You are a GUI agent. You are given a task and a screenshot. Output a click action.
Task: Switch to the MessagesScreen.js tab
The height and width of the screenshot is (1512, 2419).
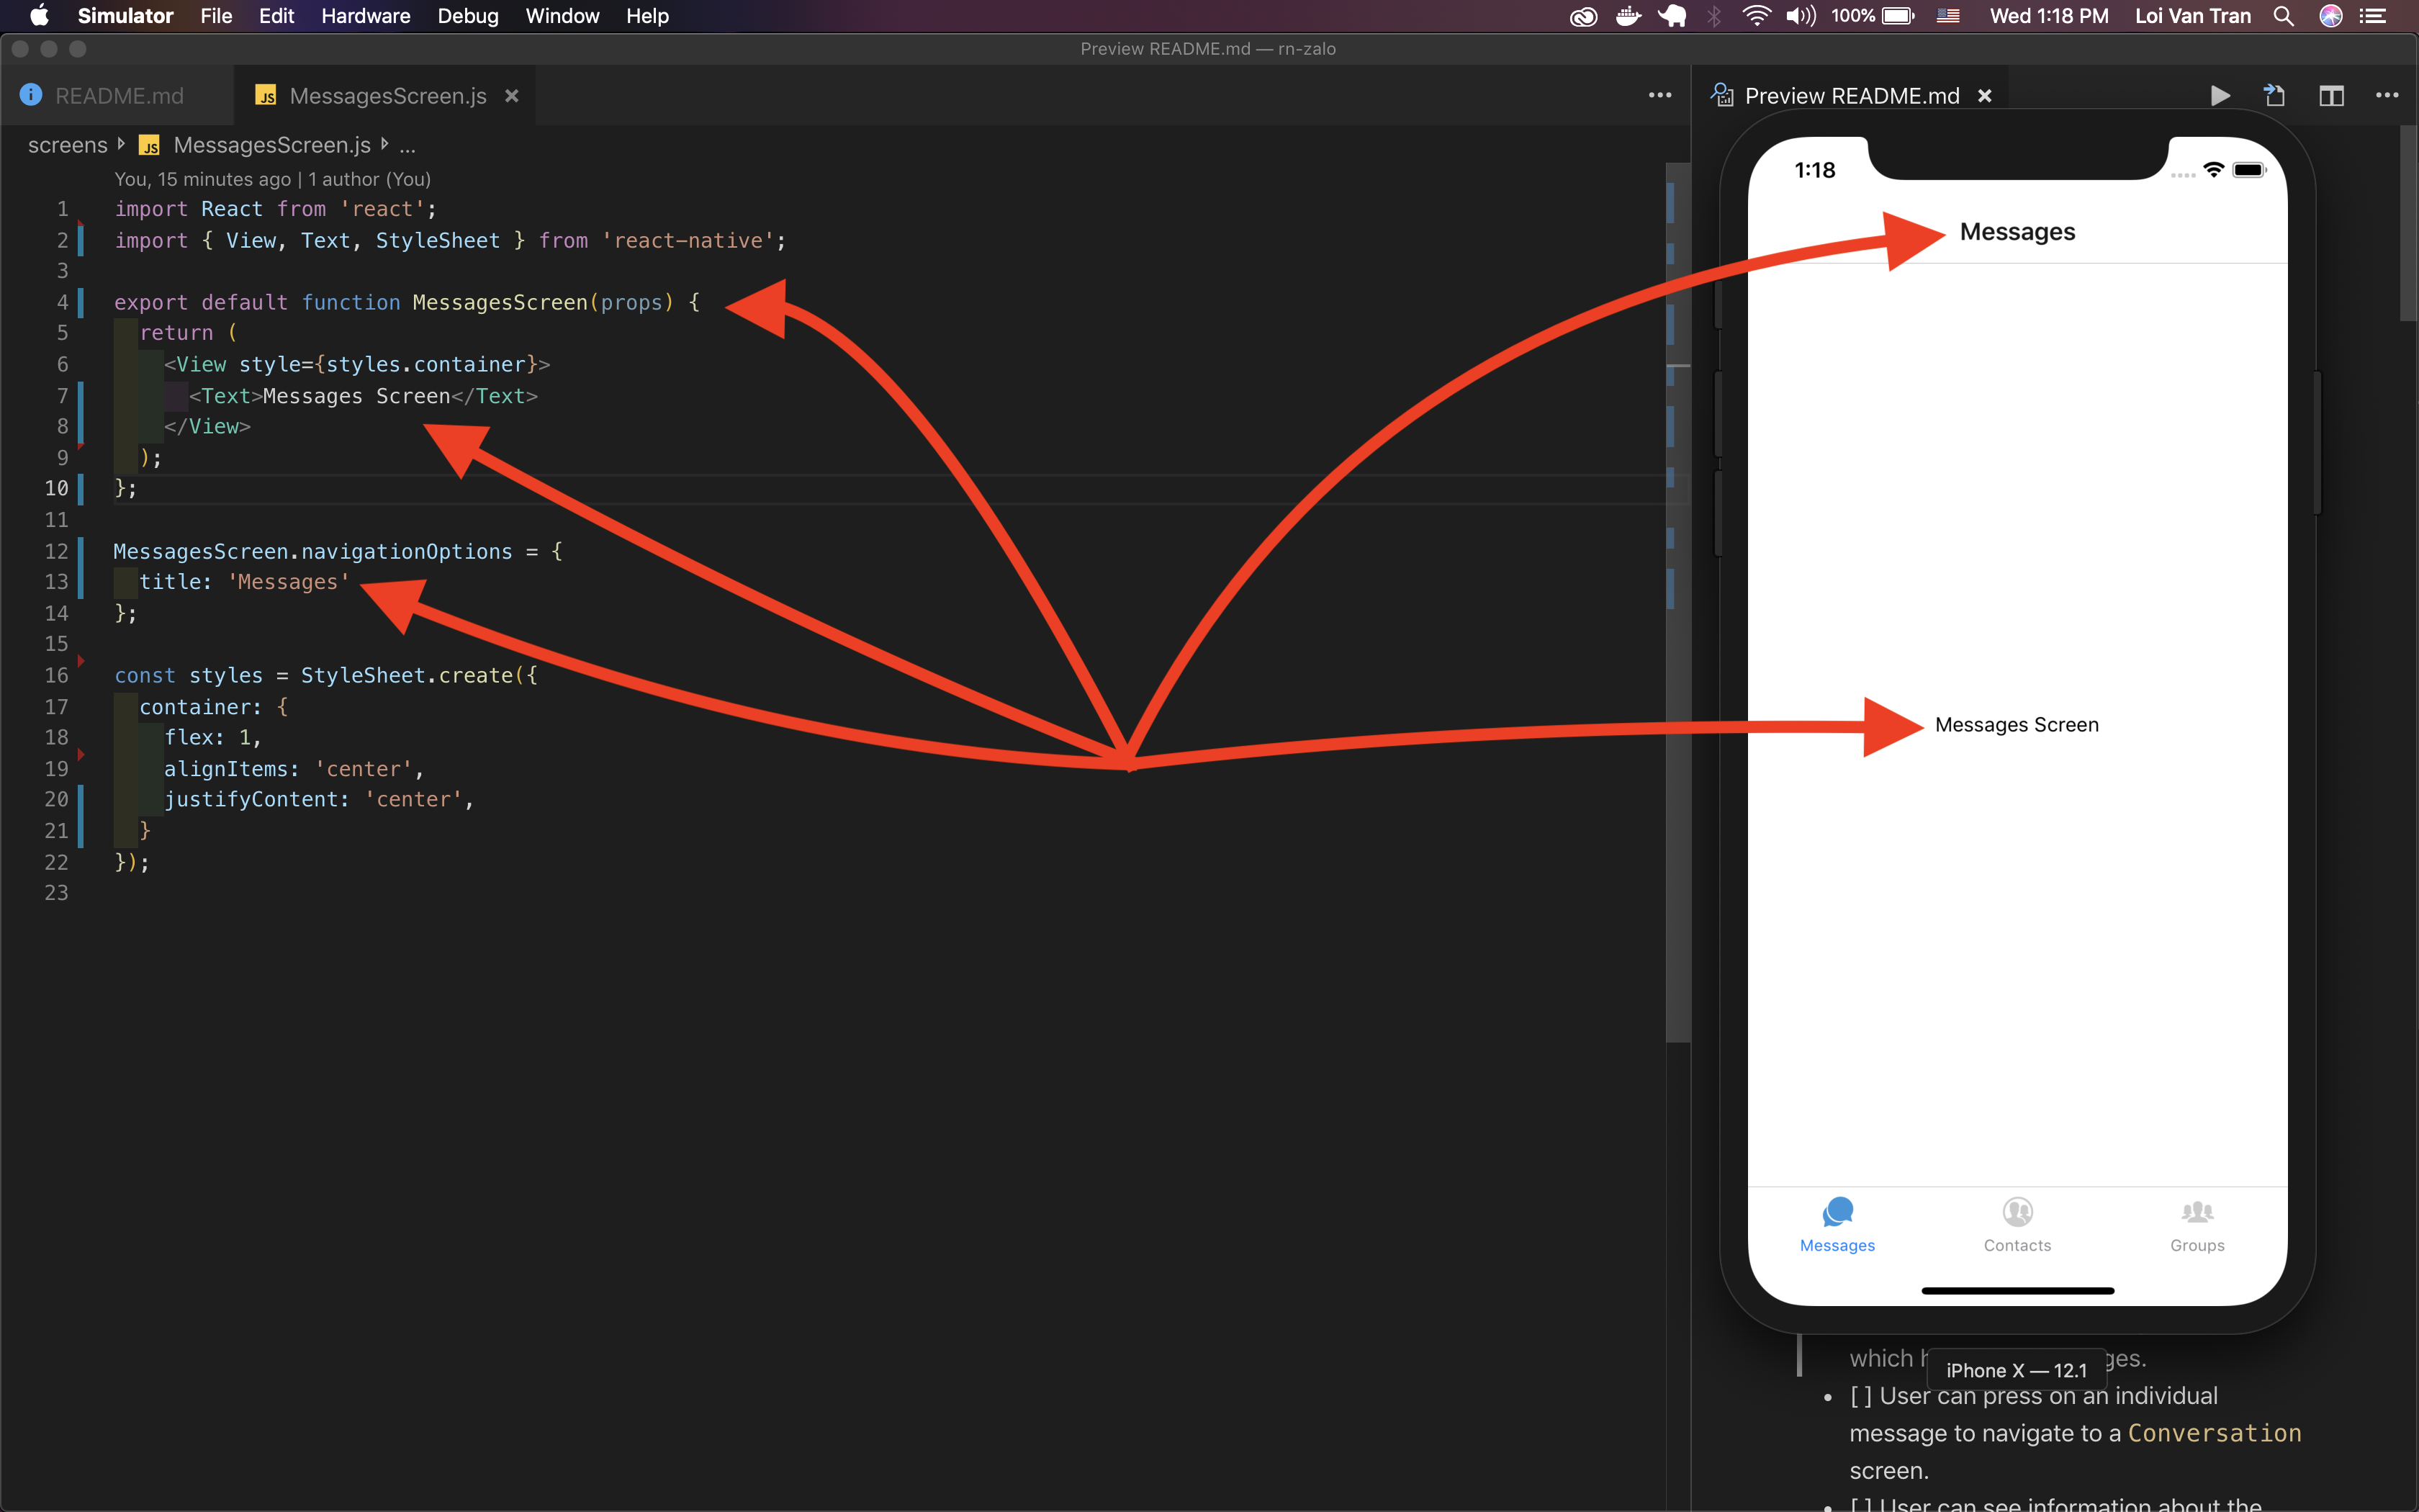point(387,96)
